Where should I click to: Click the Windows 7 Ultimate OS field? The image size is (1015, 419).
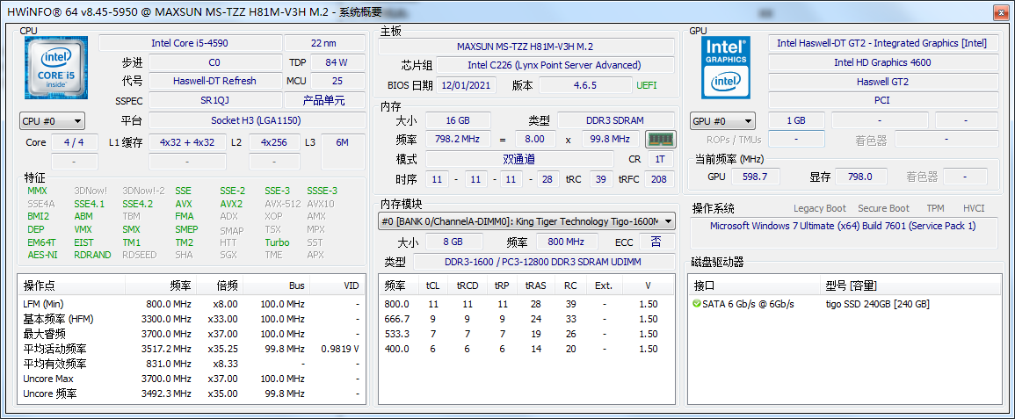pos(843,226)
